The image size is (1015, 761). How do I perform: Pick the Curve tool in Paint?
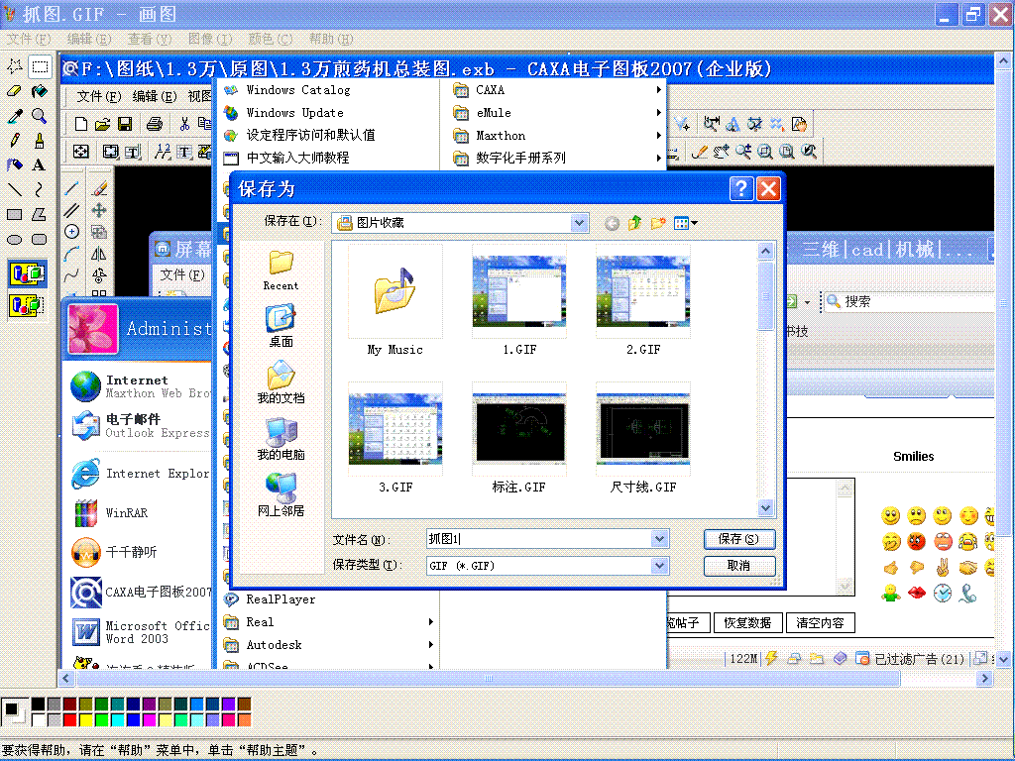pyautogui.click(x=40, y=189)
